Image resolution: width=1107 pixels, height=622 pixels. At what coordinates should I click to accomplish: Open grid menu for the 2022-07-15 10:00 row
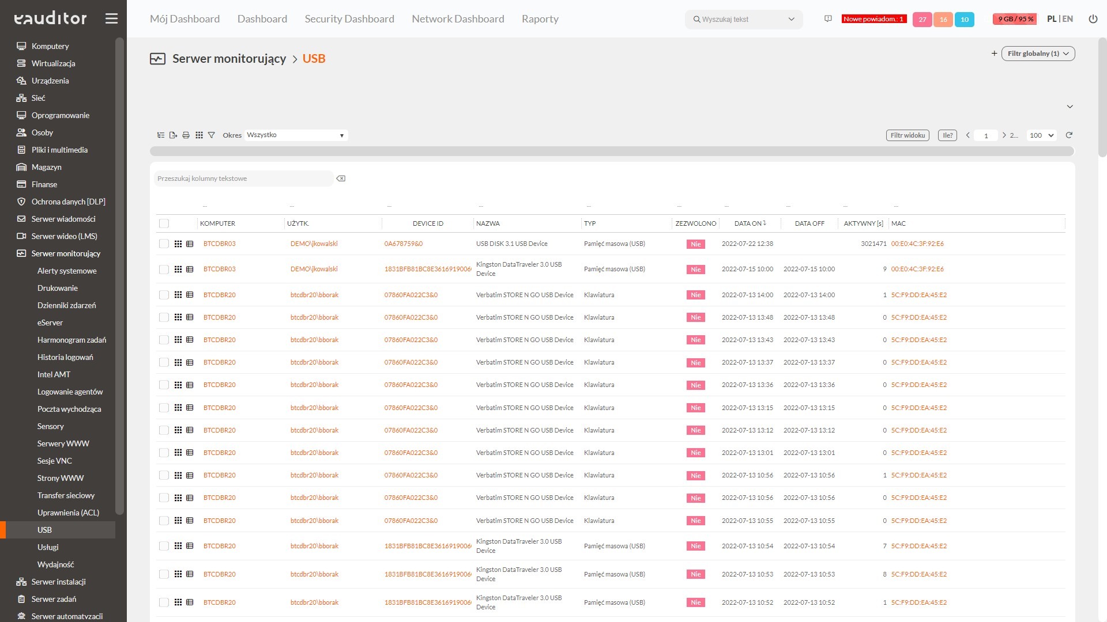(178, 270)
